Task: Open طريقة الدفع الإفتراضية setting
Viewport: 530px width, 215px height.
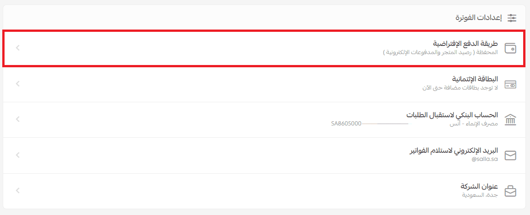Action: [x=465, y=44]
